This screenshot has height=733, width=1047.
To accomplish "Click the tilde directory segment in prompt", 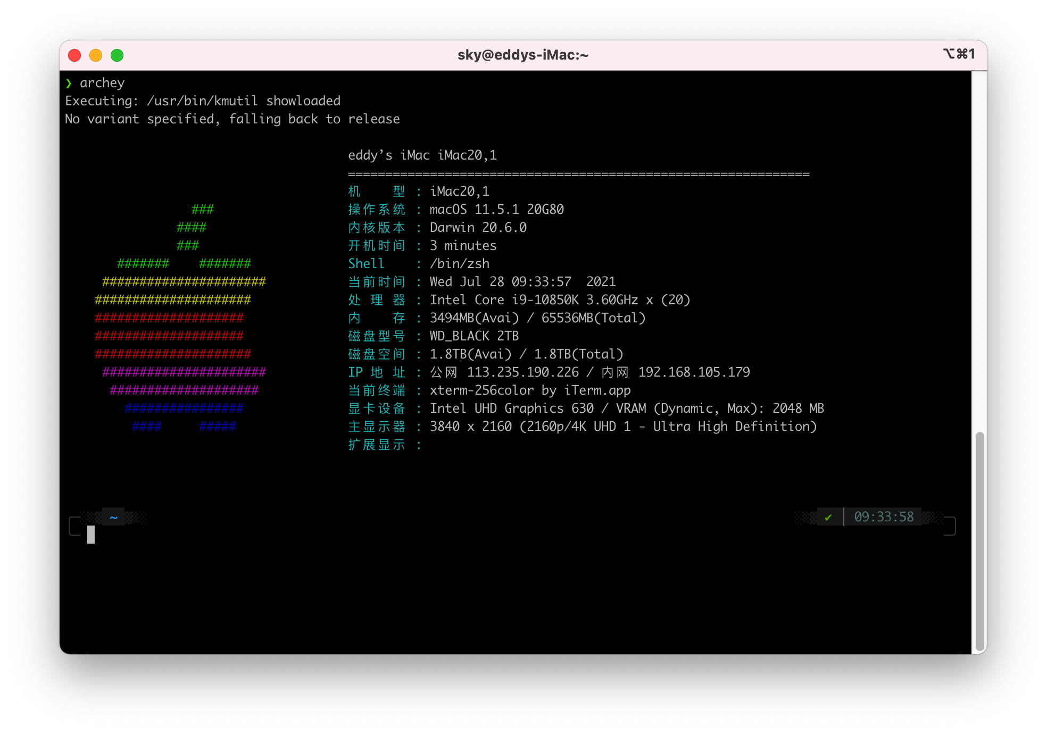I will coord(113,517).
